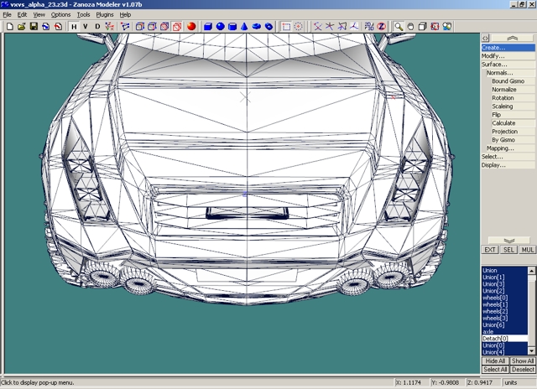Click the magnifier zoom tool icon

(399, 27)
